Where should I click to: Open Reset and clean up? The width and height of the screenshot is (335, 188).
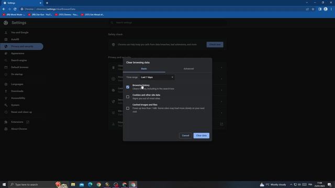(x=21, y=112)
